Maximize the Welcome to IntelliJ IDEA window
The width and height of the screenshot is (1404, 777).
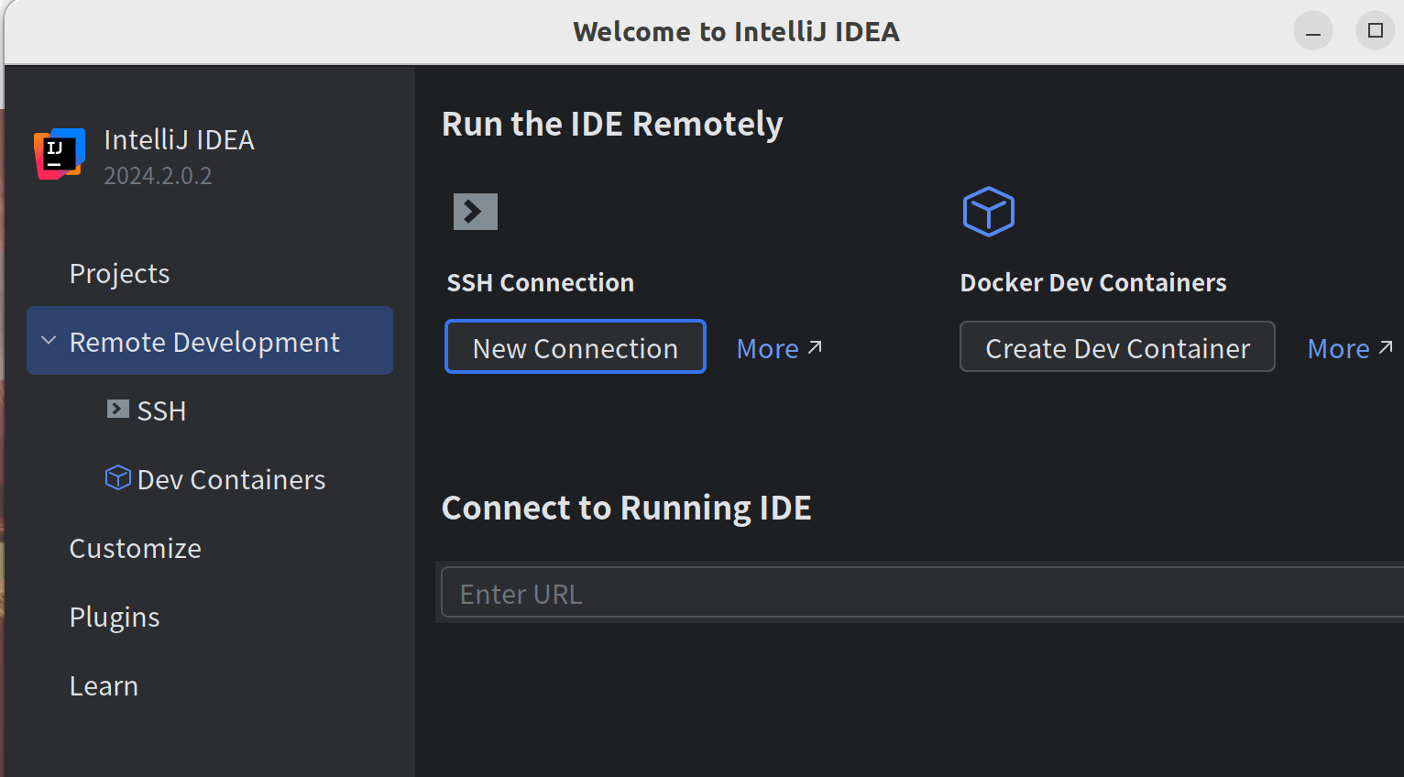pos(1375,31)
